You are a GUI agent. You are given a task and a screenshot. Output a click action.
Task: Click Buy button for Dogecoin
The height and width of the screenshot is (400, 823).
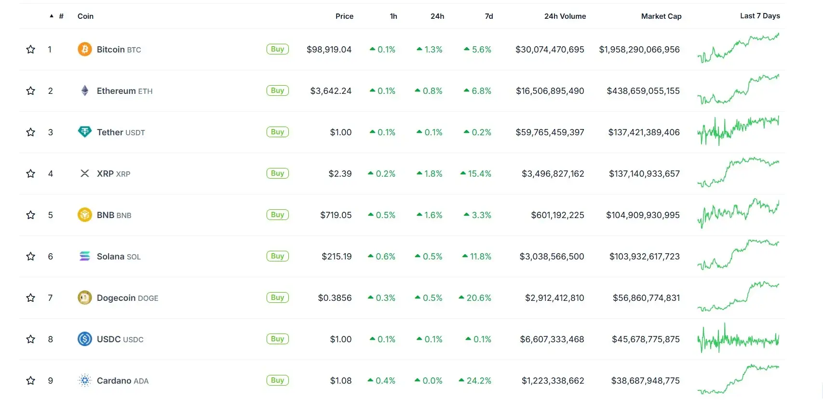[x=278, y=297]
